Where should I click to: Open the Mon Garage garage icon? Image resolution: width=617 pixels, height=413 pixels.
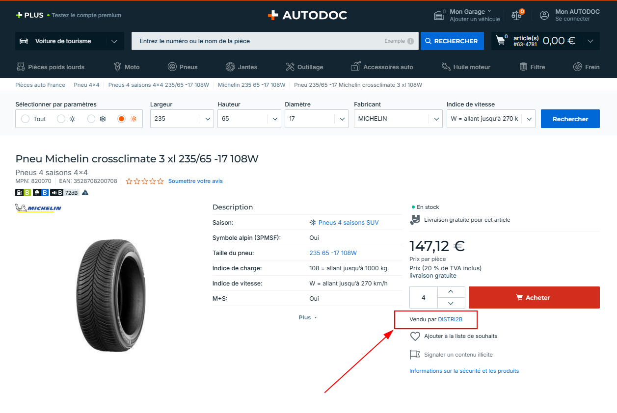tap(439, 15)
